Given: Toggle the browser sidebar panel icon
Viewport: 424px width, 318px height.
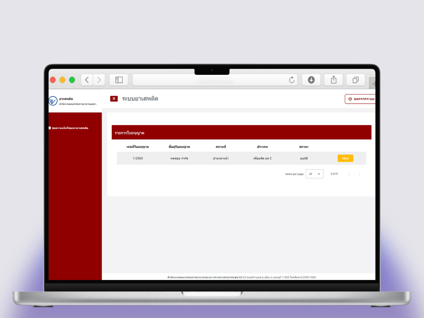Looking at the screenshot, I should [x=119, y=80].
